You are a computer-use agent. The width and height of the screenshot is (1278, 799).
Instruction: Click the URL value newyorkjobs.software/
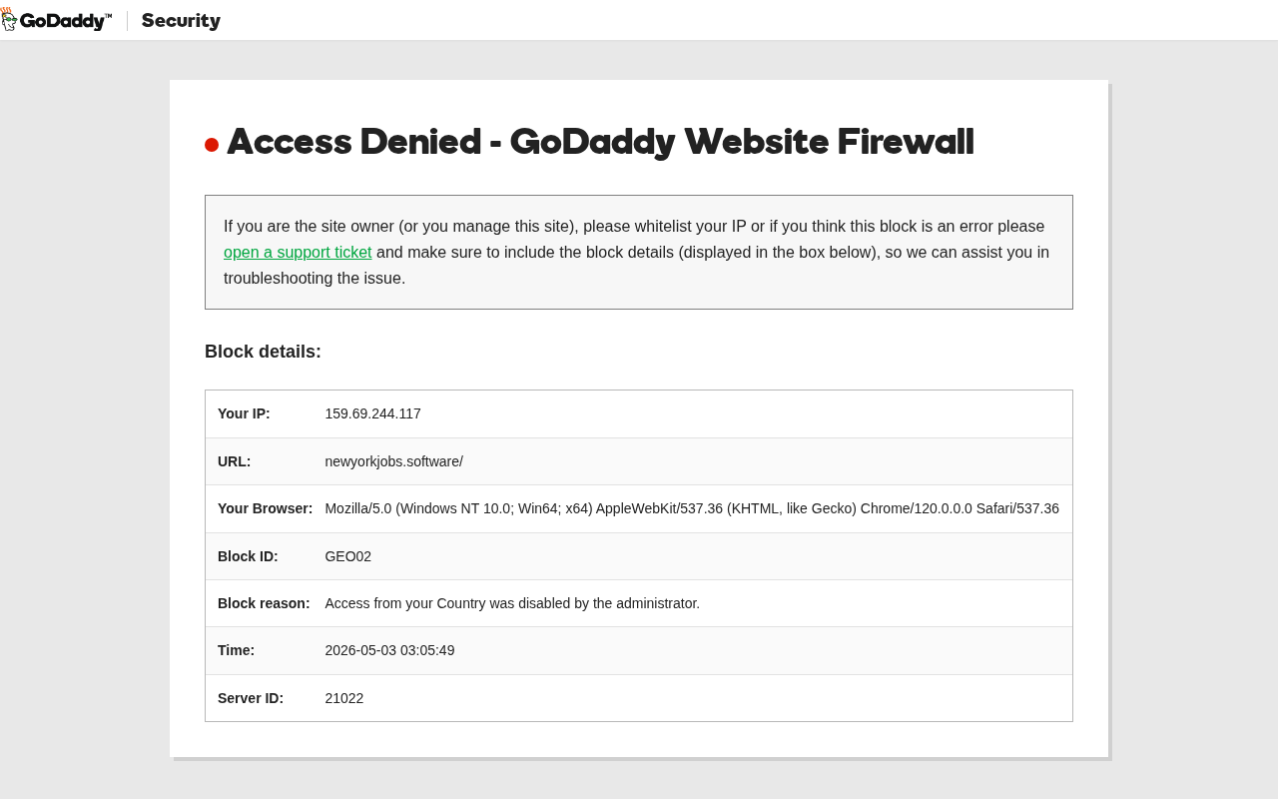pyautogui.click(x=393, y=461)
